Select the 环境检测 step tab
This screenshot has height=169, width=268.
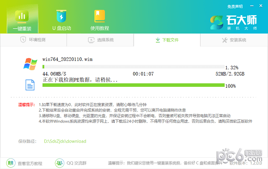[x=33, y=40]
